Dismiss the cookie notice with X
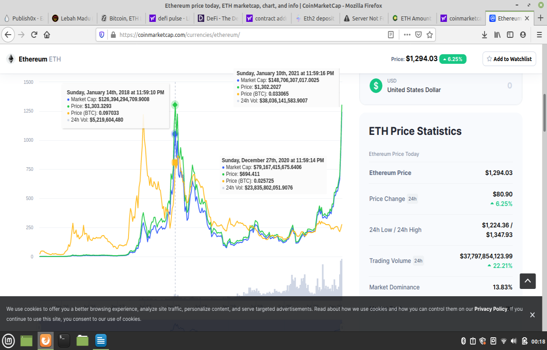Image resolution: width=547 pixels, height=350 pixels. 532,315
